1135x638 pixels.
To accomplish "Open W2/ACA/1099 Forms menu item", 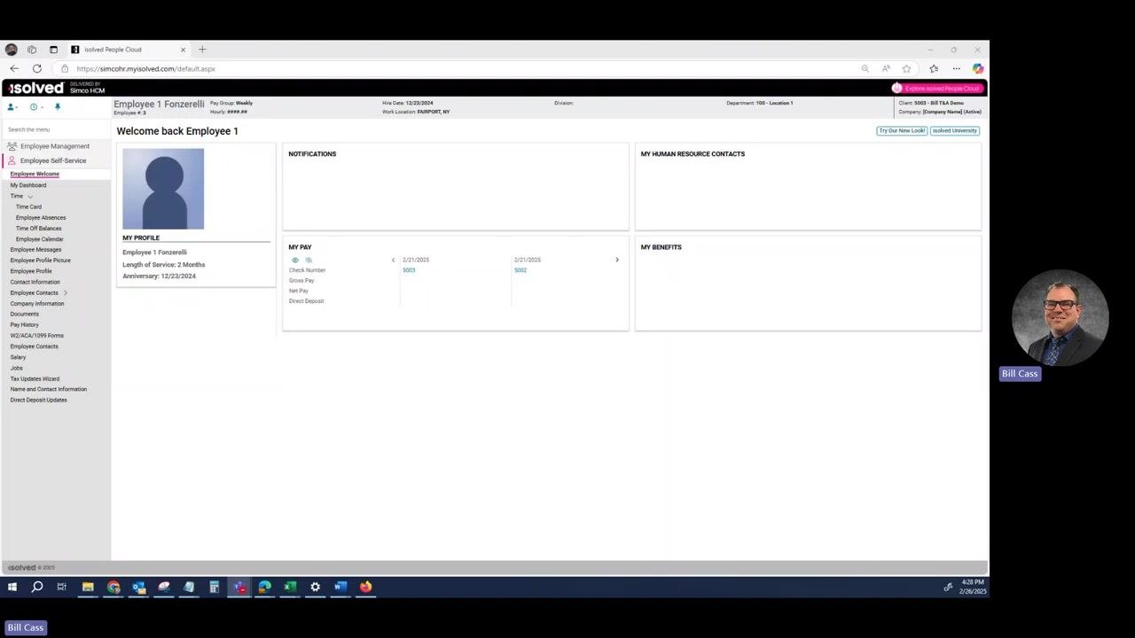I will pyautogui.click(x=37, y=336).
